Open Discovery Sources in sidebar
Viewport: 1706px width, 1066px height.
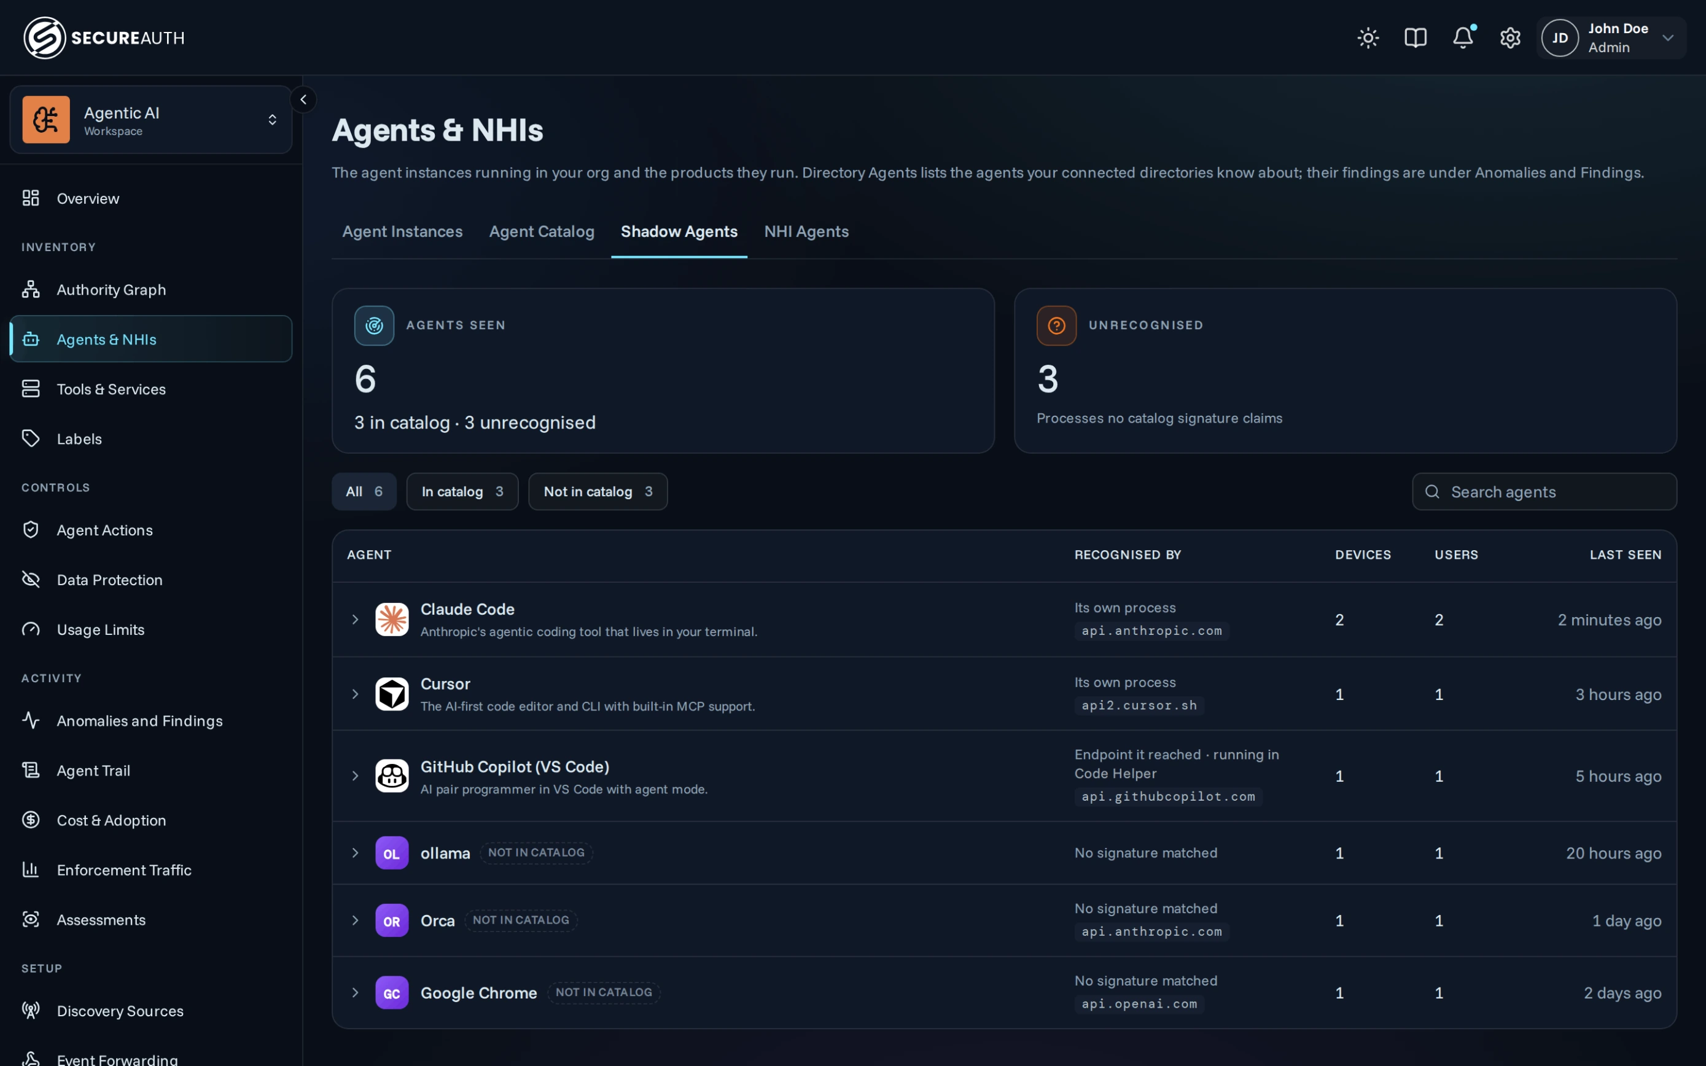[151, 1010]
